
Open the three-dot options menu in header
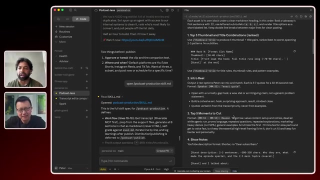pyautogui.click(x=178, y=10)
